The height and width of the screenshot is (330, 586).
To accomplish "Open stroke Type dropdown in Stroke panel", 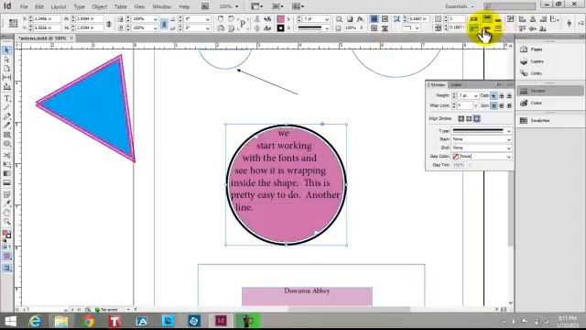I will click(509, 131).
